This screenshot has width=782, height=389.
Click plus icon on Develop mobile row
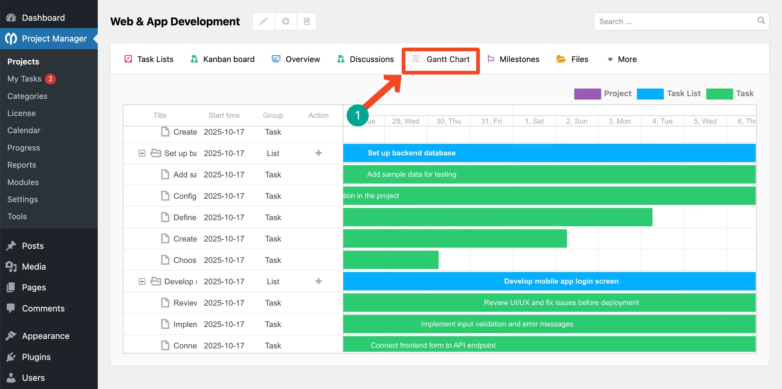(318, 281)
